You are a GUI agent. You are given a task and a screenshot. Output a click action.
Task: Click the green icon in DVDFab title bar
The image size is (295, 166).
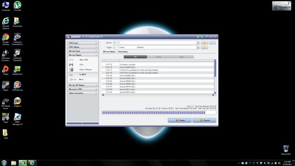coord(198,37)
